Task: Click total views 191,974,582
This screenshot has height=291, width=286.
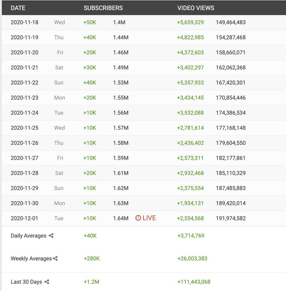Action: click(231, 218)
